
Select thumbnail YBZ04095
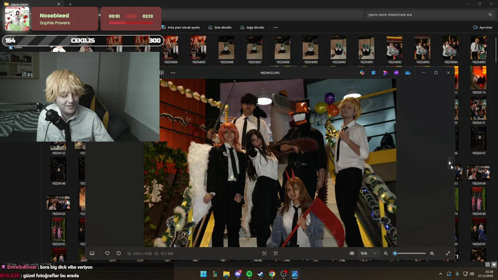[x=479, y=50]
